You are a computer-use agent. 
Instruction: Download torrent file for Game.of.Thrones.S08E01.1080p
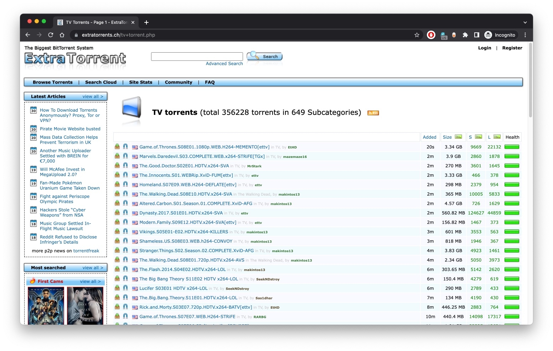coord(117,147)
